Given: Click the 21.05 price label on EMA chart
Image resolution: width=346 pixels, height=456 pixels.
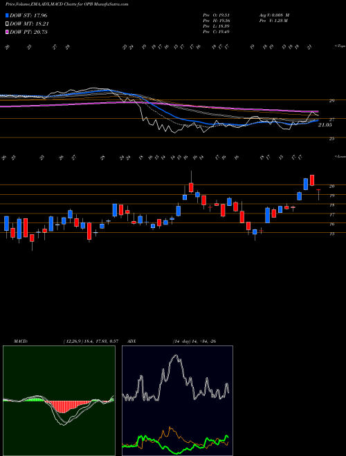Looking at the screenshot, I should (x=325, y=125).
